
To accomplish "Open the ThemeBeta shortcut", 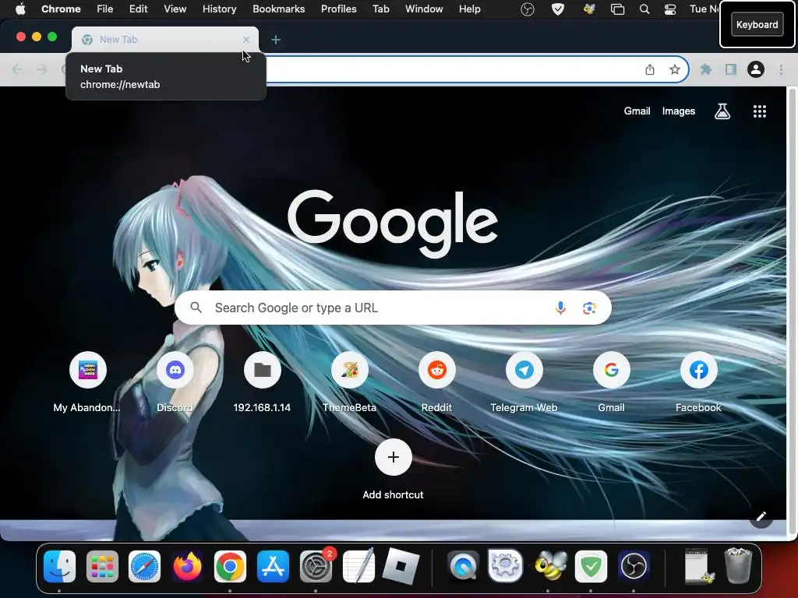I will 350,382.
